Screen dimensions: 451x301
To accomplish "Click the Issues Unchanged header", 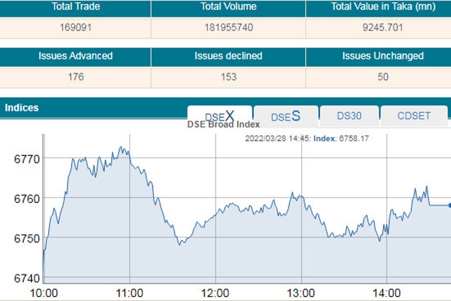I will pyautogui.click(x=383, y=56).
